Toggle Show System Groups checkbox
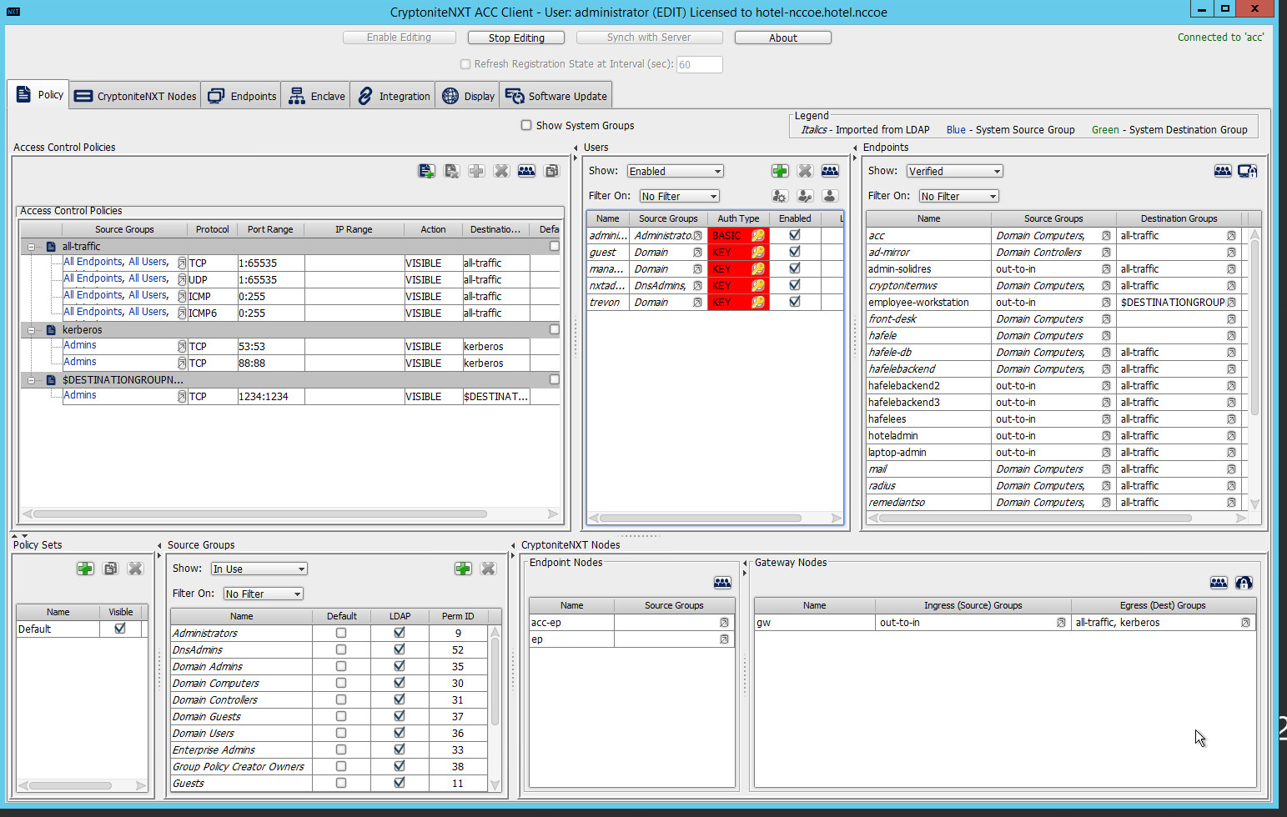Image resolution: width=1287 pixels, height=817 pixels. pos(526,125)
